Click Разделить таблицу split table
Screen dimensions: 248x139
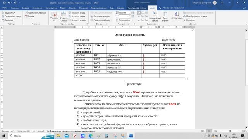[x=100, y=20]
